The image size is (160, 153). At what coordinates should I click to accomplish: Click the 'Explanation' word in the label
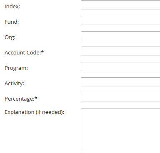click(20, 112)
